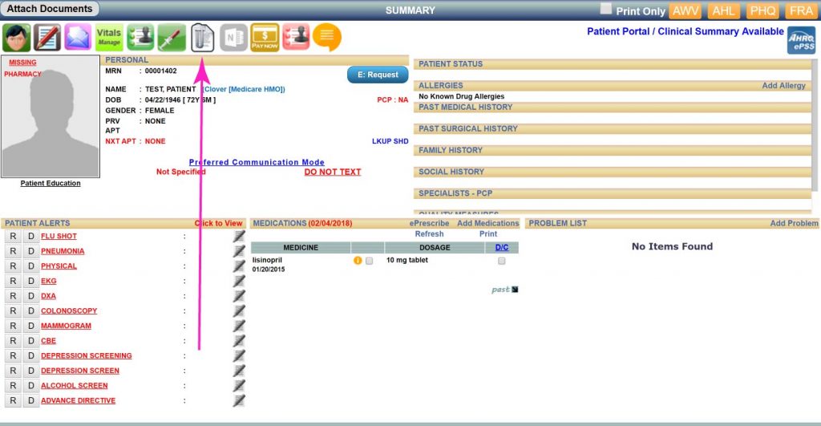Open the orange chat bubble icon
This screenshot has height=426, width=821.
coord(326,37)
